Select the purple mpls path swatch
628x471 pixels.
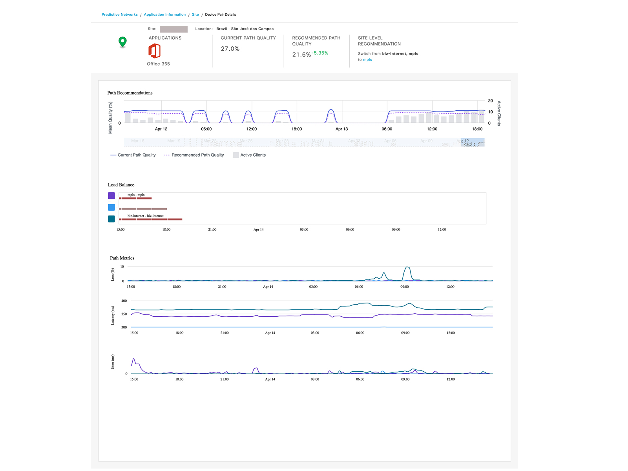click(111, 195)
